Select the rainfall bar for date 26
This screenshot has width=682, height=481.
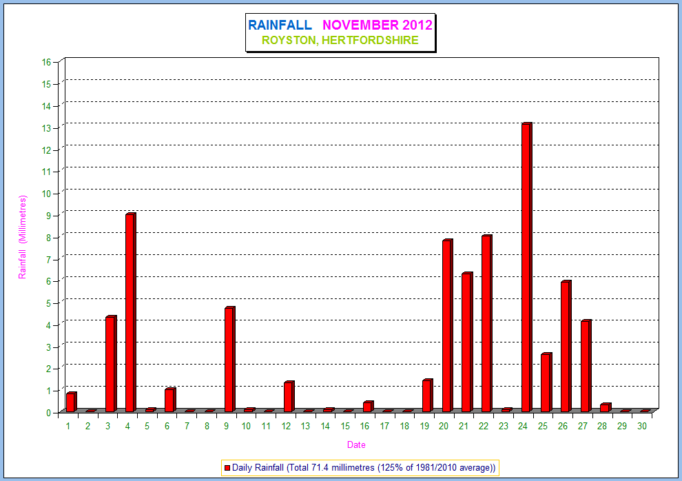point(566,346)
